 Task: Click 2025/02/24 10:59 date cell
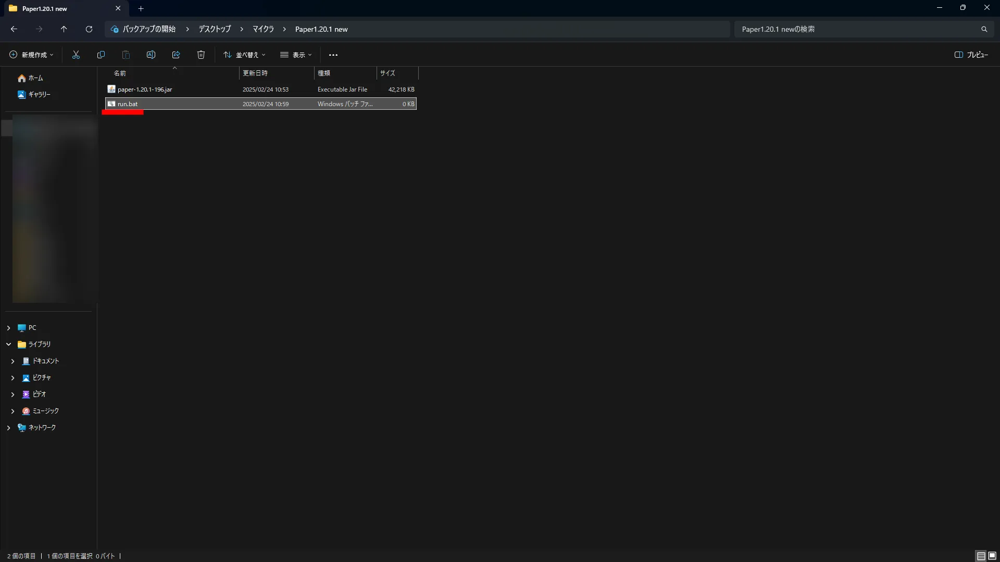(x=266, y=104)
